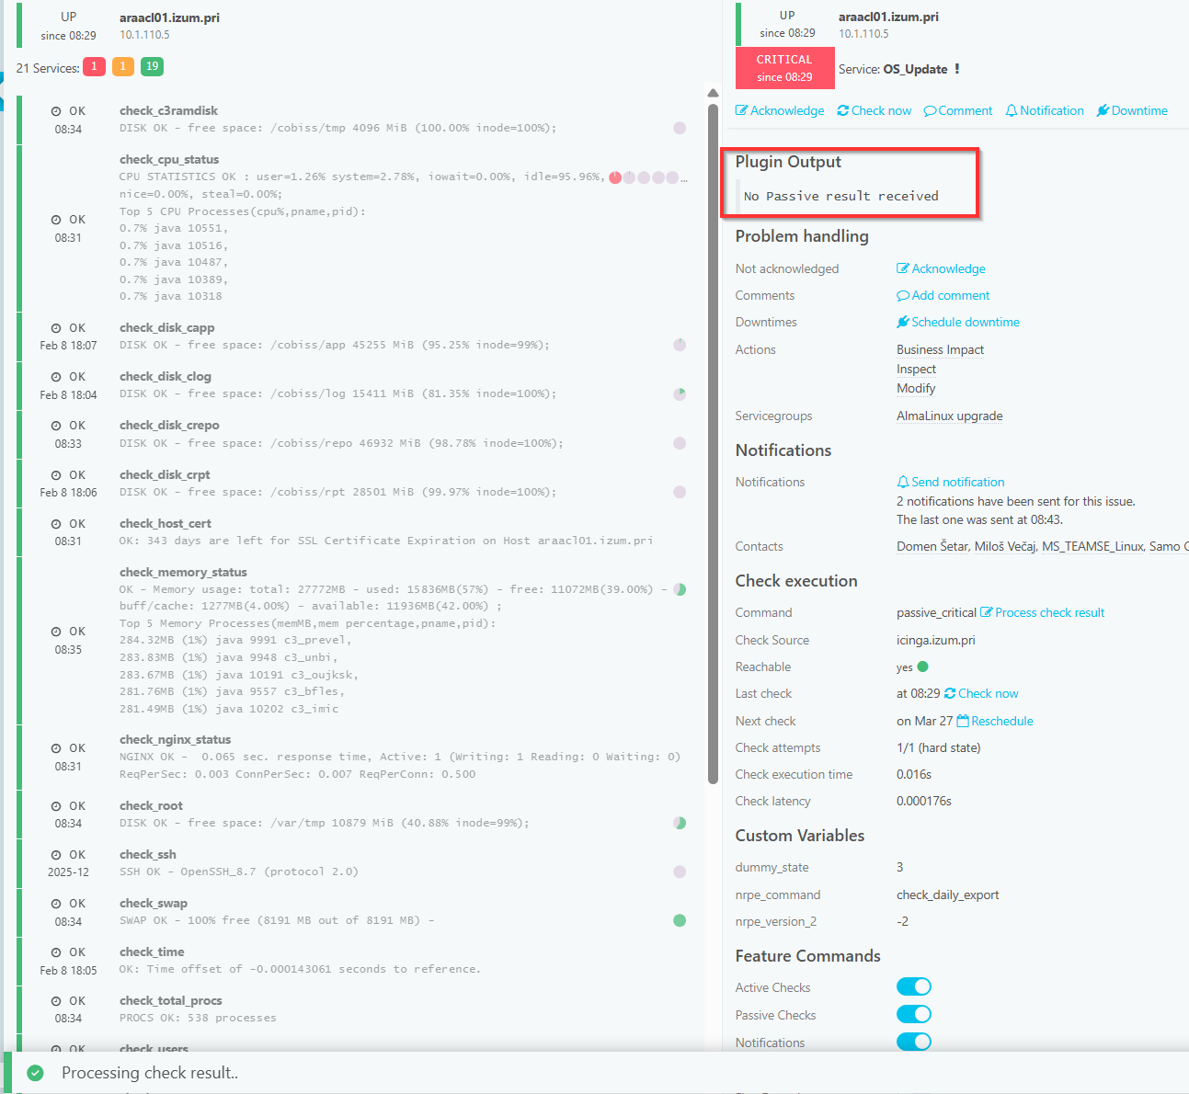The image size is (1189, 1094).
Task: Click the Send notification bell icon
Action: point(903,483)
